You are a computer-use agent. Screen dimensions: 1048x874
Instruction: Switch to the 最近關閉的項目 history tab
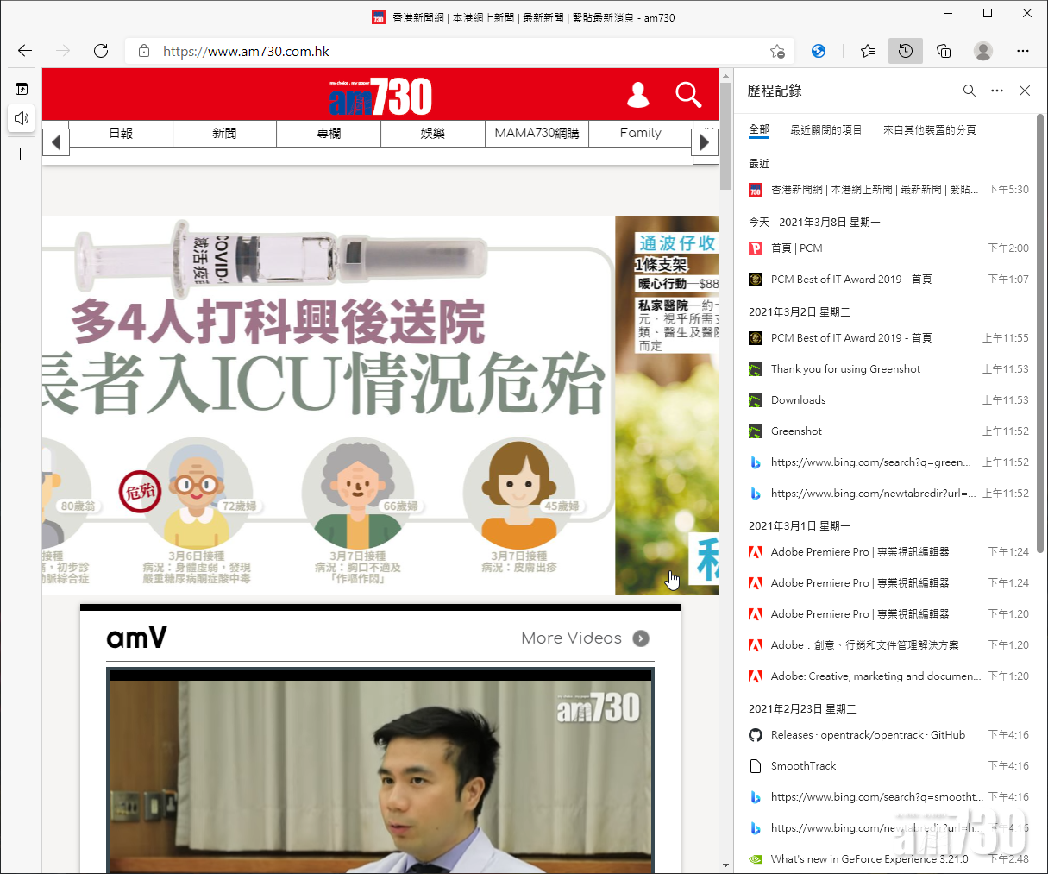(x=825, y=130)
